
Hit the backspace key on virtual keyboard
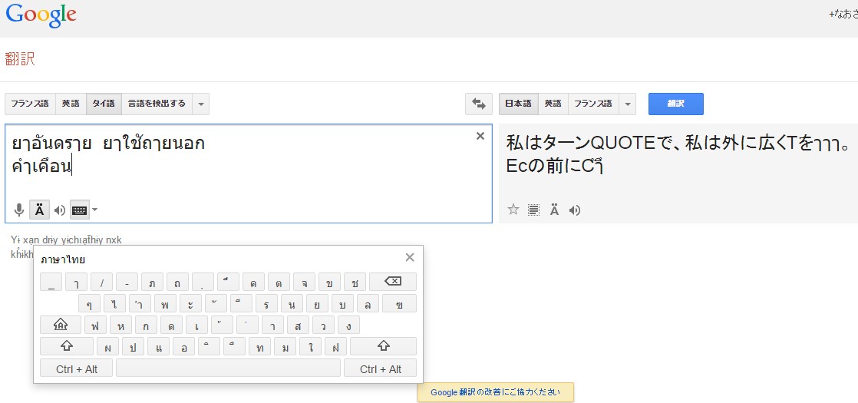pos(393,282)
